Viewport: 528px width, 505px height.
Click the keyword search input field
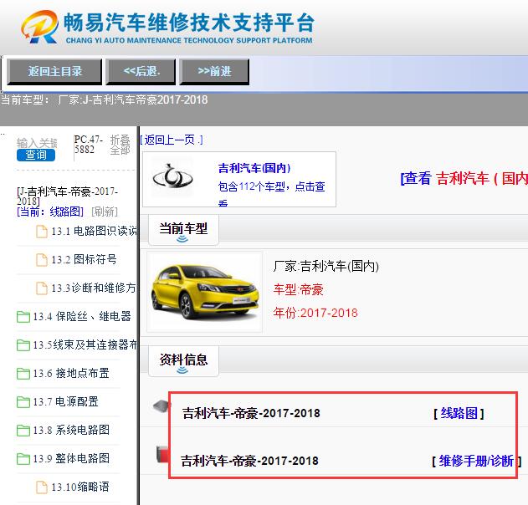tap(37, 143)
